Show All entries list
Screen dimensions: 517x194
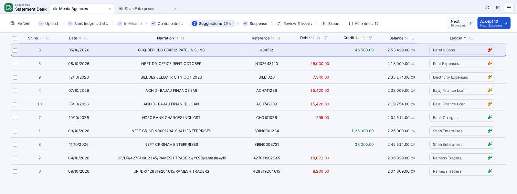[364, 23]
